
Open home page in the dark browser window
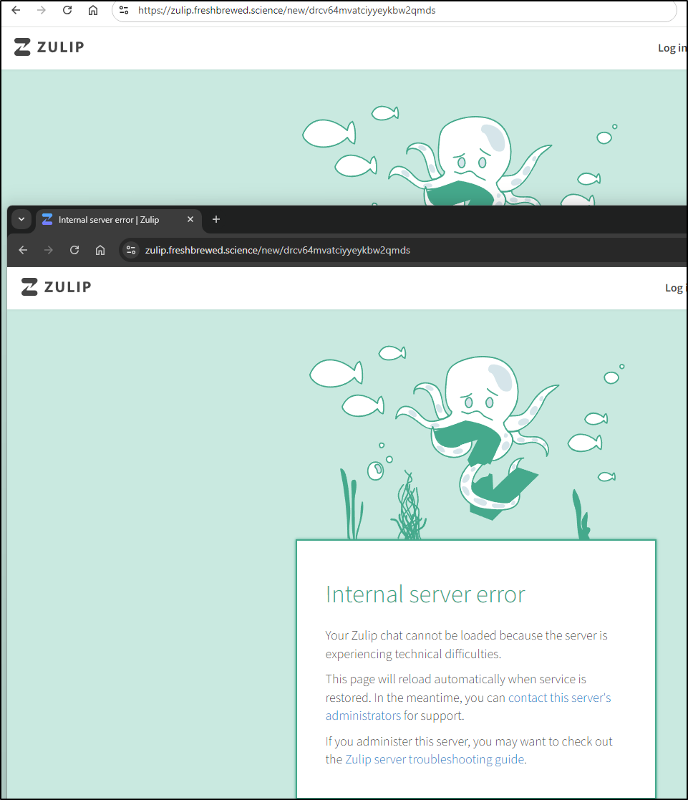coord(100,250)
